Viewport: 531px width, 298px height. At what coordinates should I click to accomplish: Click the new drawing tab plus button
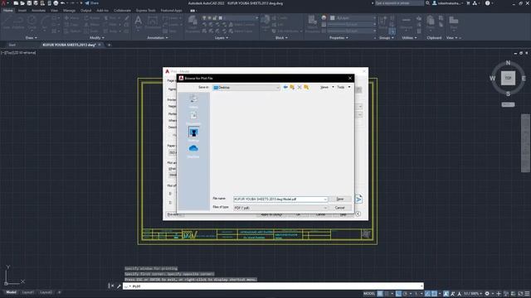pos(109,45)
